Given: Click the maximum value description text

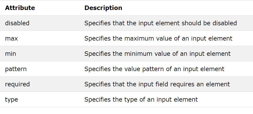Looking at the screenshot, I should point(158,38).
